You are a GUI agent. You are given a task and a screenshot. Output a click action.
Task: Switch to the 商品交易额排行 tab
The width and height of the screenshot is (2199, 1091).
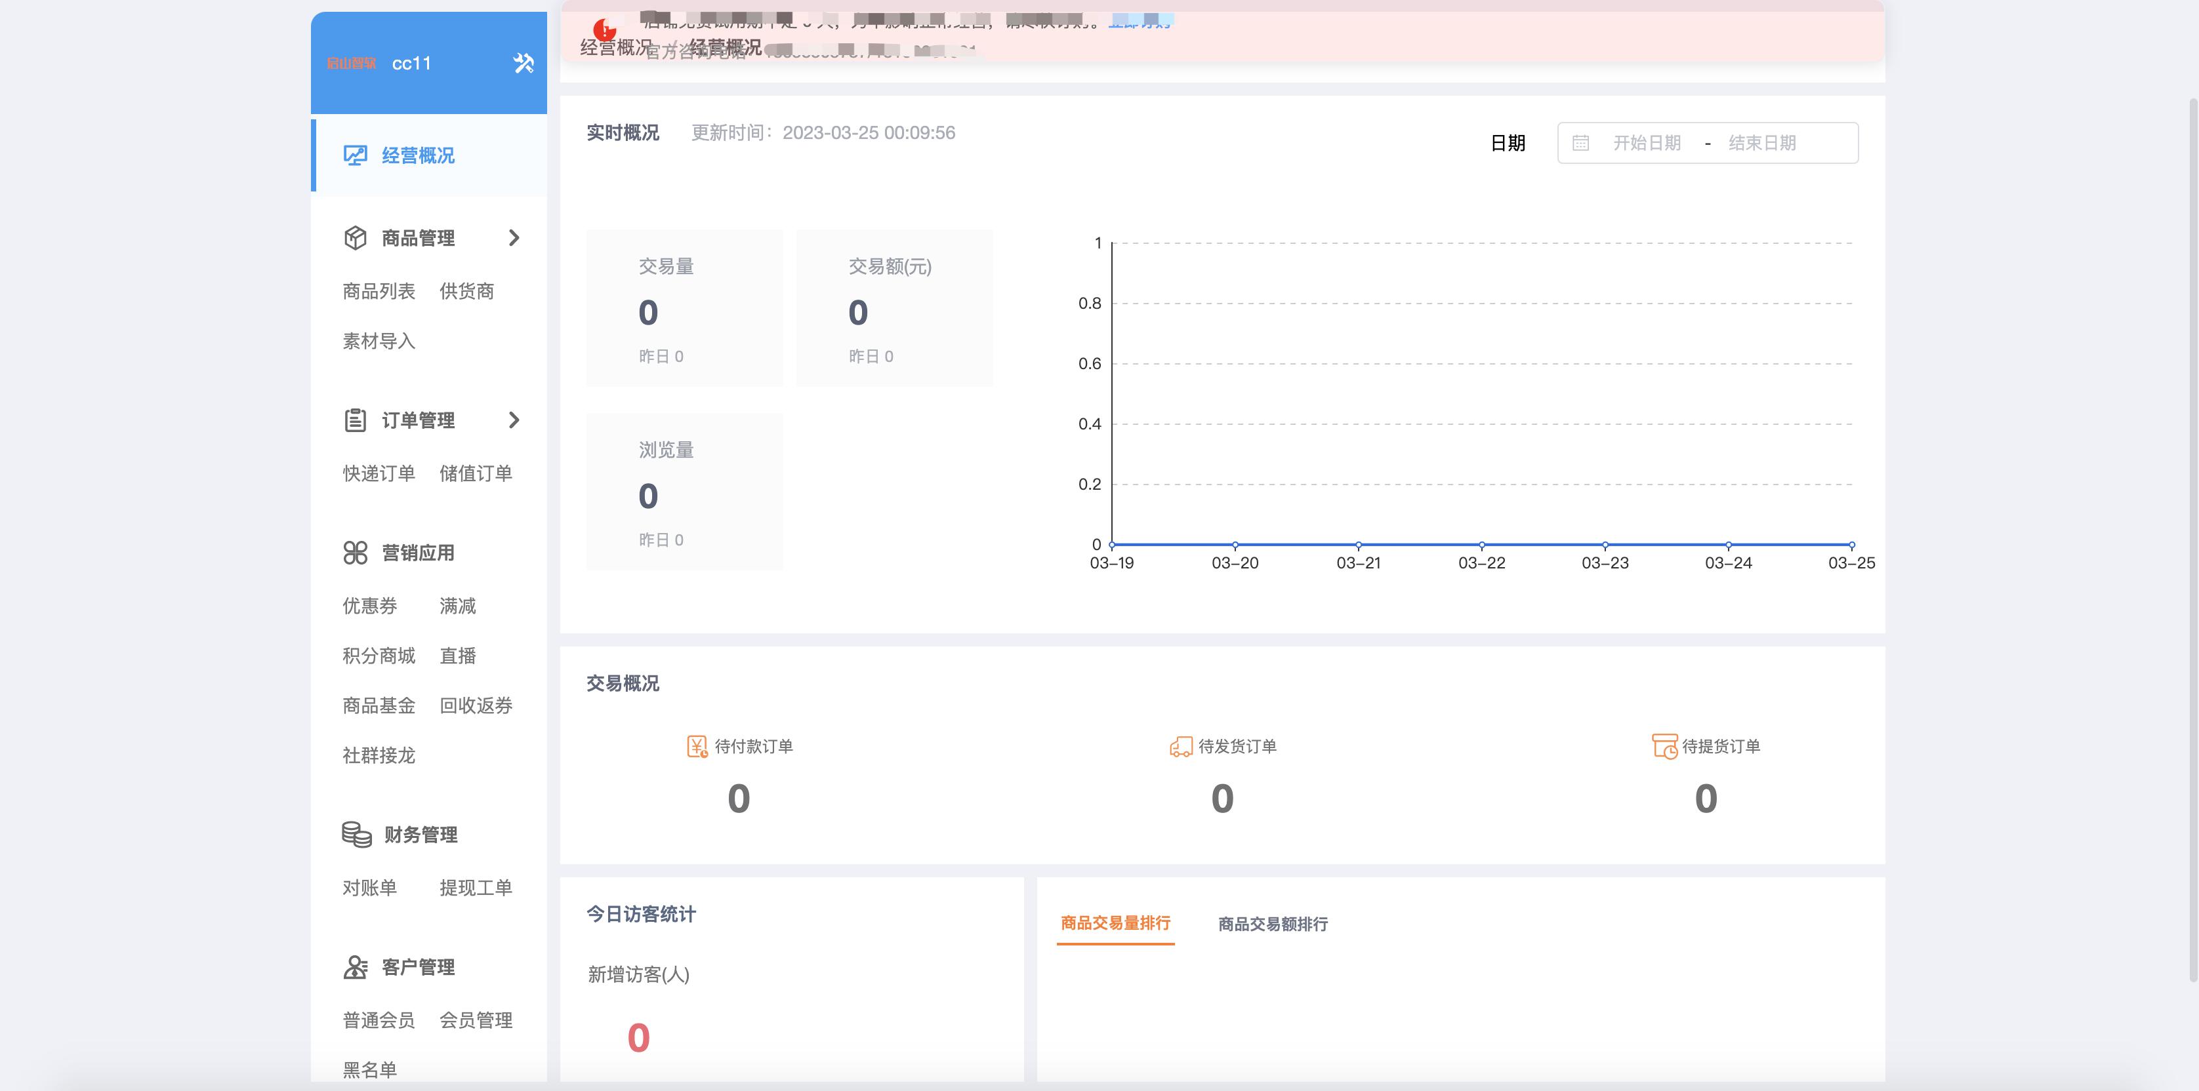pyautogui.click(x=1272, y=924)
